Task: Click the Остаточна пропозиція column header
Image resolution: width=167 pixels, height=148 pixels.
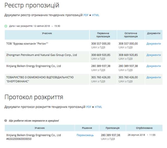Action: pyautogui.click(x=131, y=35)
